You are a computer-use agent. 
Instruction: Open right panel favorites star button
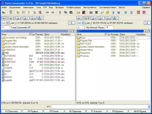(x=145, y=31)
